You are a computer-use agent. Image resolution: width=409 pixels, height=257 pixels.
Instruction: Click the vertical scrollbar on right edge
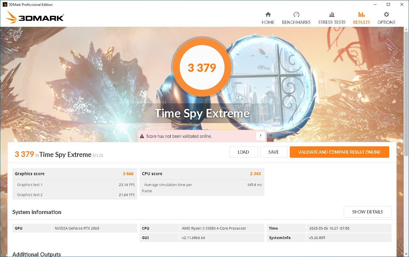pos(407,141)
